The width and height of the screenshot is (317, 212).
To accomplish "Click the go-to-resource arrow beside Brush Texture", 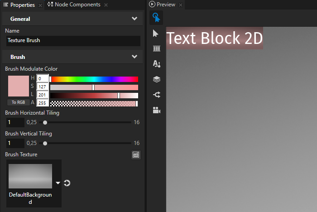I will click(67, 183).
